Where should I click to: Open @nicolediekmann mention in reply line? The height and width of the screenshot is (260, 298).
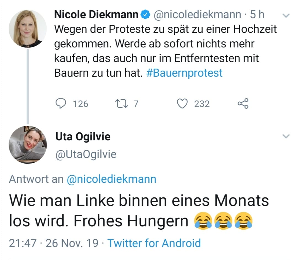(111, 179)
